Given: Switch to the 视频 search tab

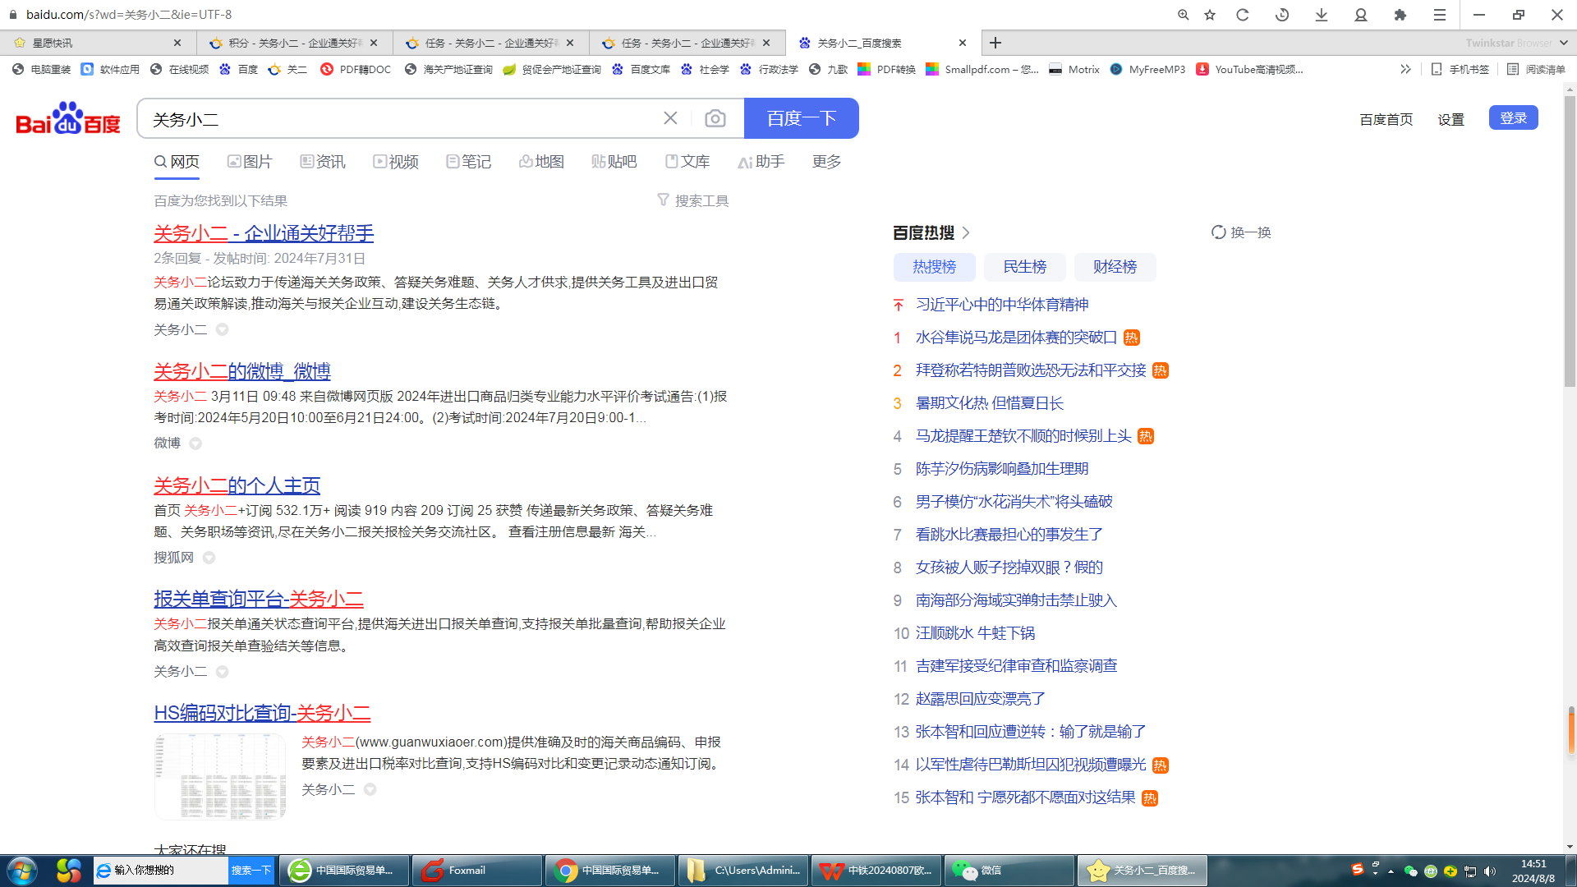Looking at the screenshot, I should 396,162.
